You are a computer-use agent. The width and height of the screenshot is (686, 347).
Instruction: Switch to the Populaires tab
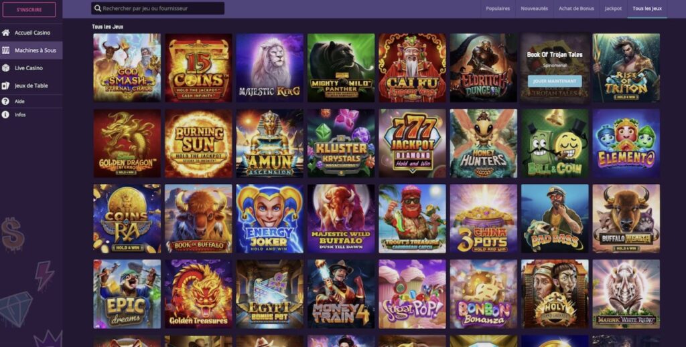(x=498, y=9)
